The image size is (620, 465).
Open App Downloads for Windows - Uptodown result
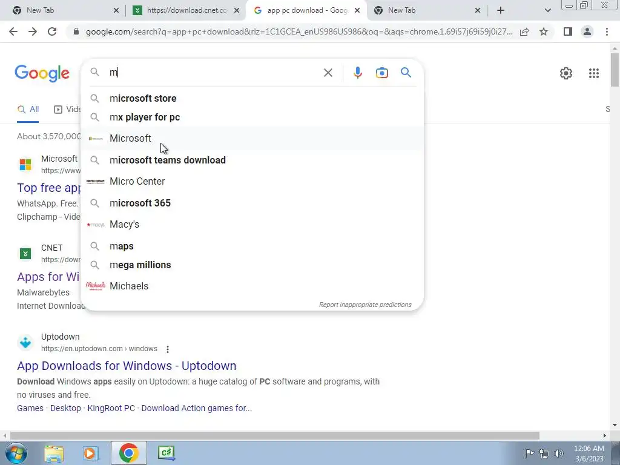point(127,366)
